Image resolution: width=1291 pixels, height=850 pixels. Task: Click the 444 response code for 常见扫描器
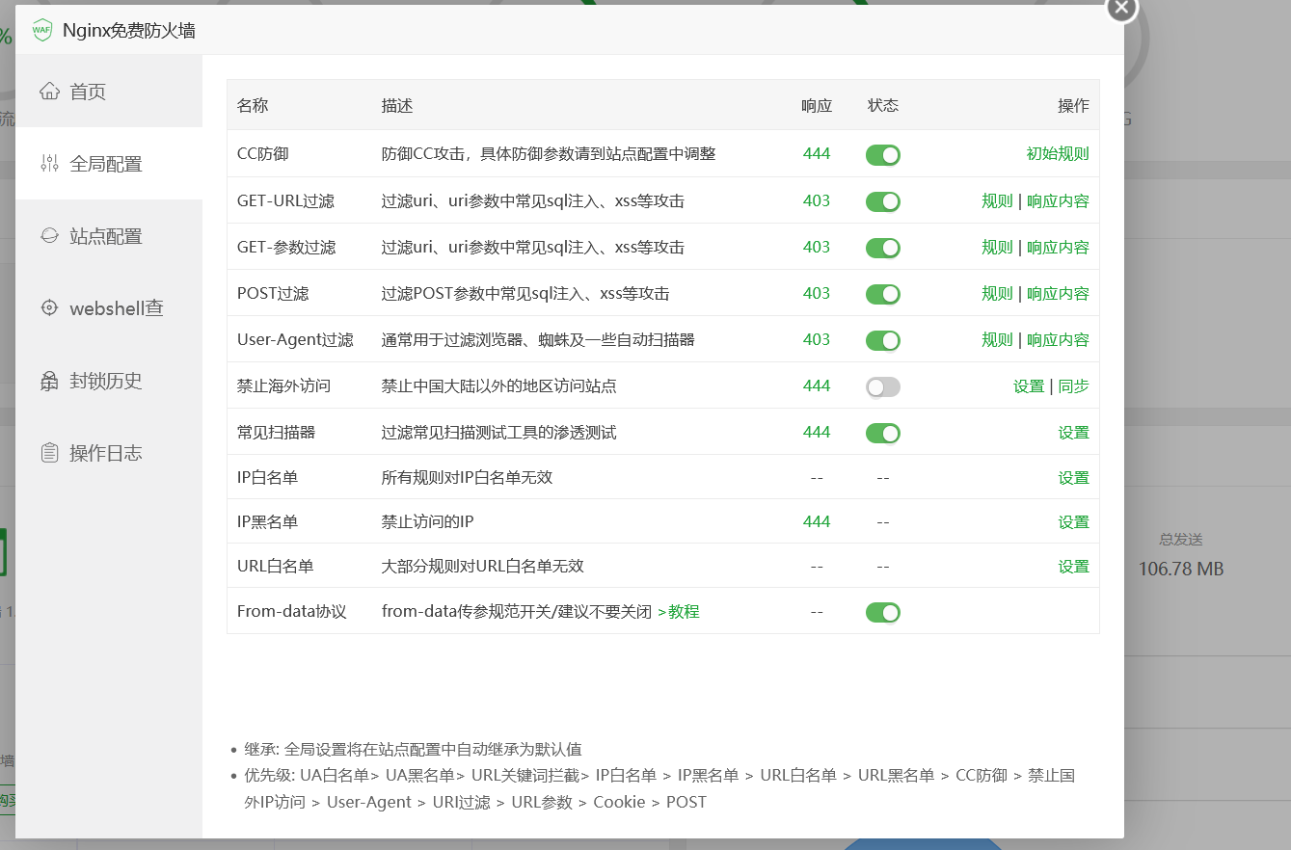click(x=817, y=432)
